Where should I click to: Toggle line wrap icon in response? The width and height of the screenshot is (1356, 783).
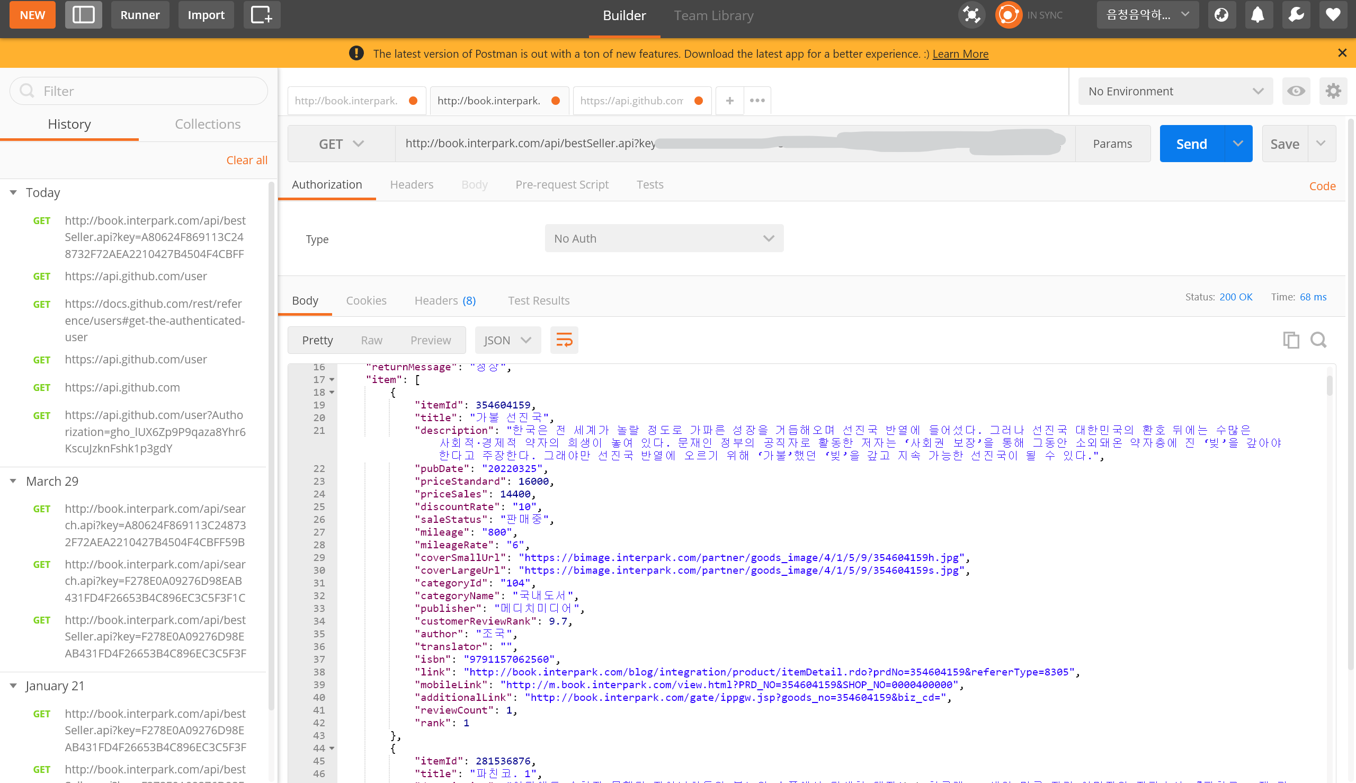[x=564, y=340]
